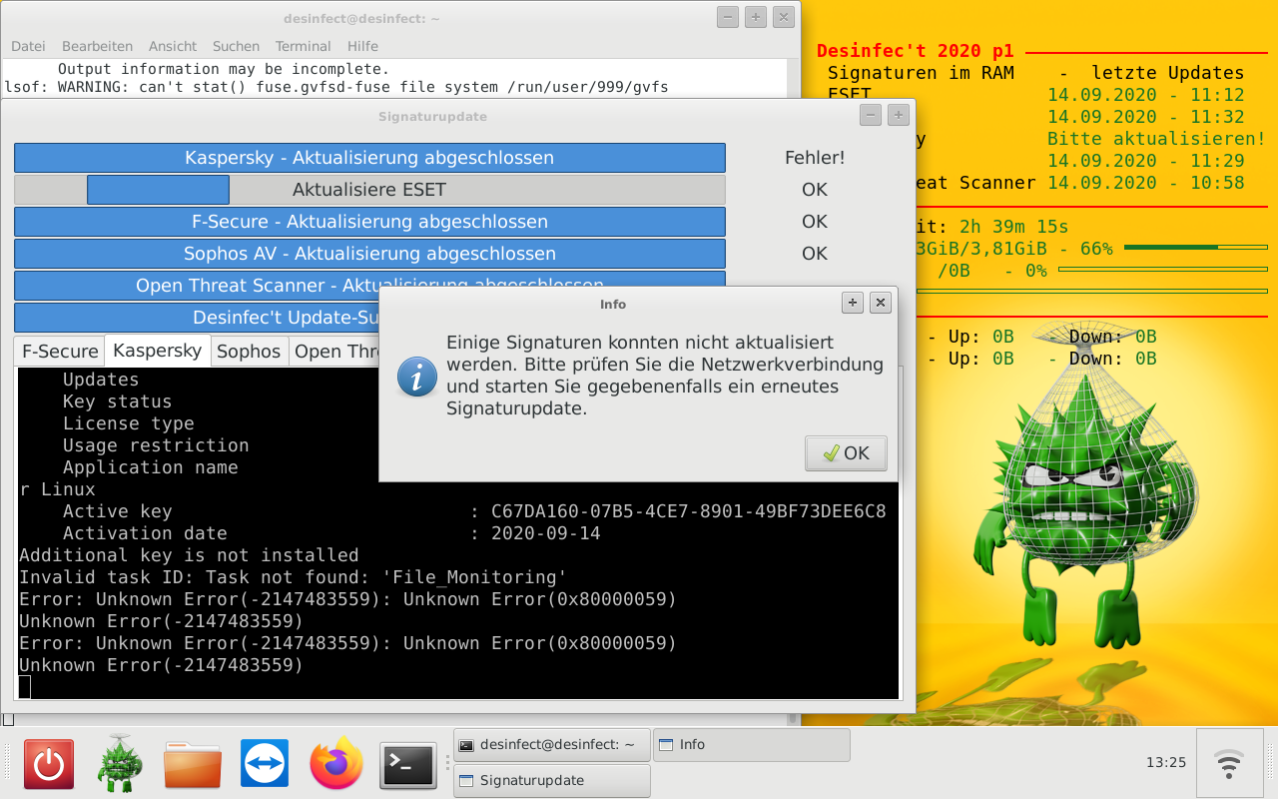Close the desinfect terminal window
Screen dimensions: 1278x799
(x=784, y=17)
